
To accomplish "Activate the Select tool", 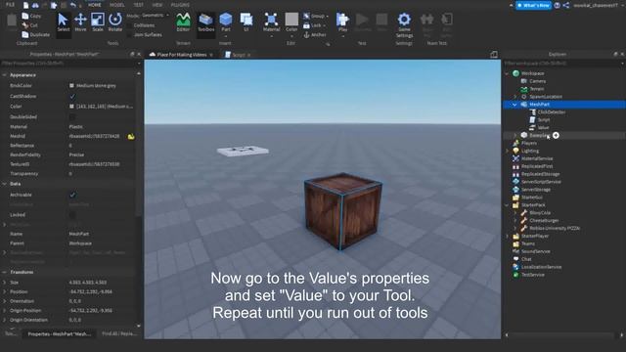I will (63, 22).
